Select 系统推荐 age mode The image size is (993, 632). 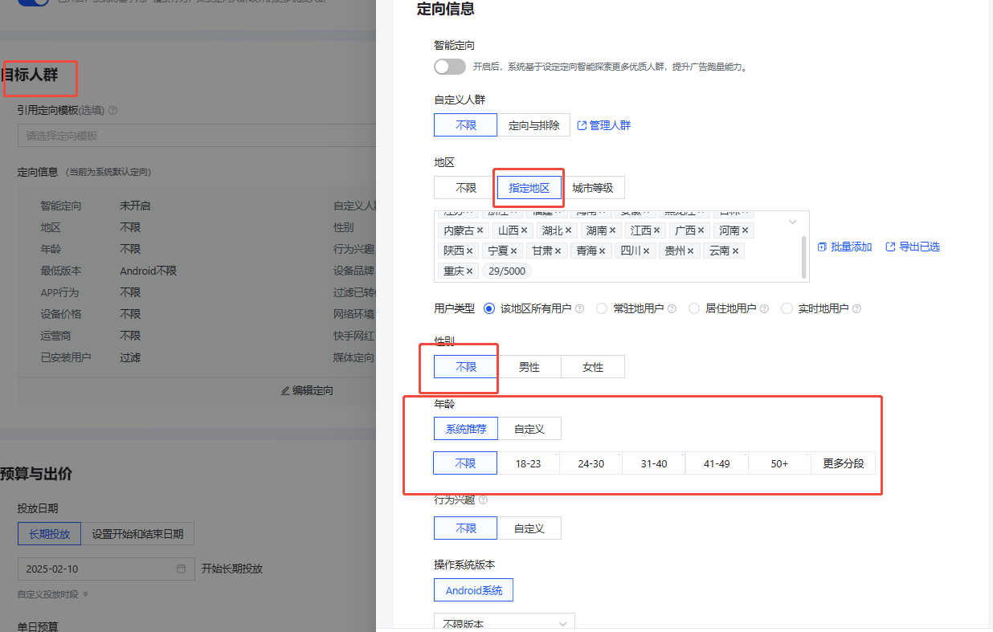click(x=466, y=429)
